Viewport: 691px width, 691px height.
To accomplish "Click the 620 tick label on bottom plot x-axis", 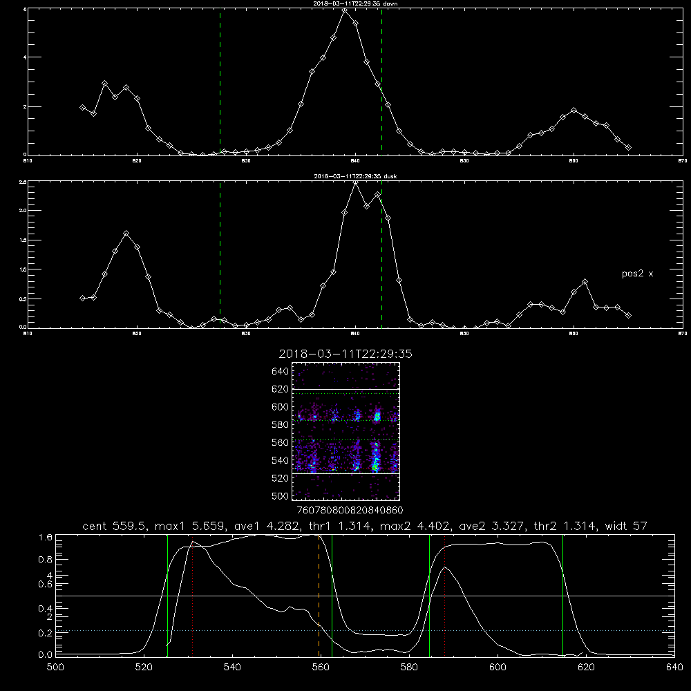I will (586, 668).
